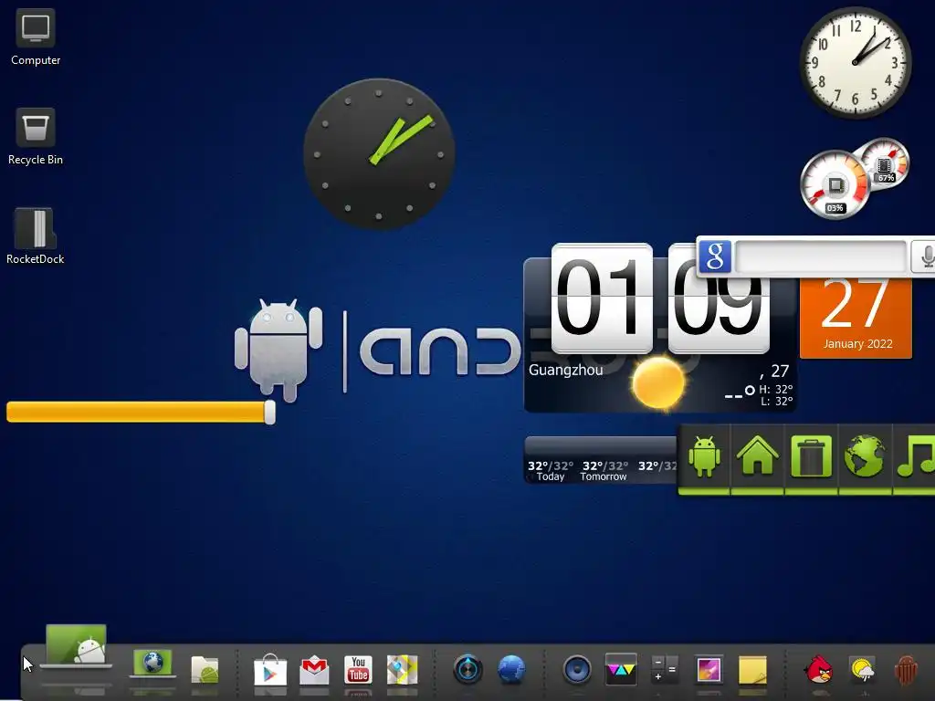935x701 pixels.
Task: Open the blue compass icon in dock
Action: coord(467,669)
